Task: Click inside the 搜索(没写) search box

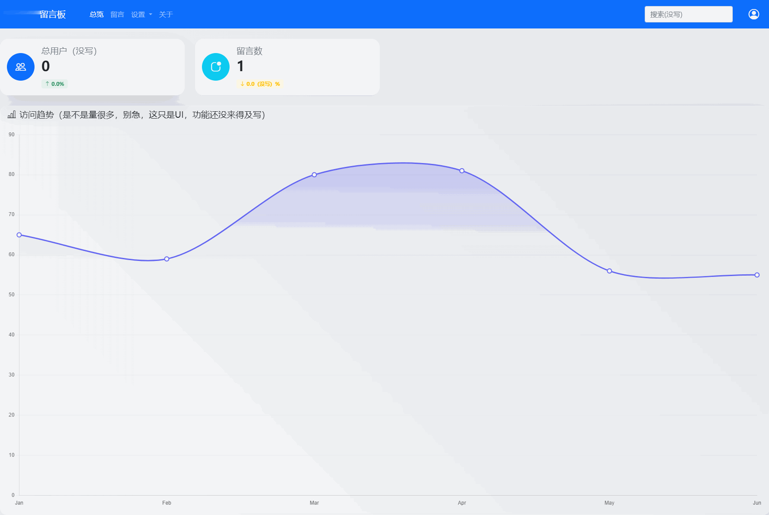Action: click(688, 14)
